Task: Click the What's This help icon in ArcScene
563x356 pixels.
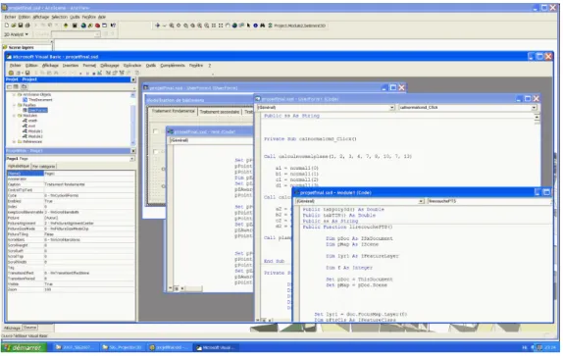Action: click(113, 25)
